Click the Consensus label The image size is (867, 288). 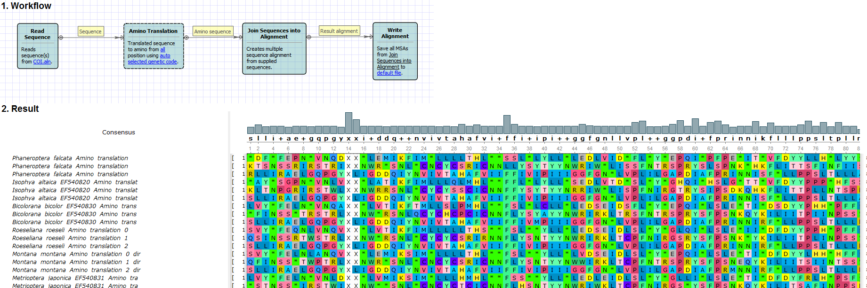tap(119, 132)
